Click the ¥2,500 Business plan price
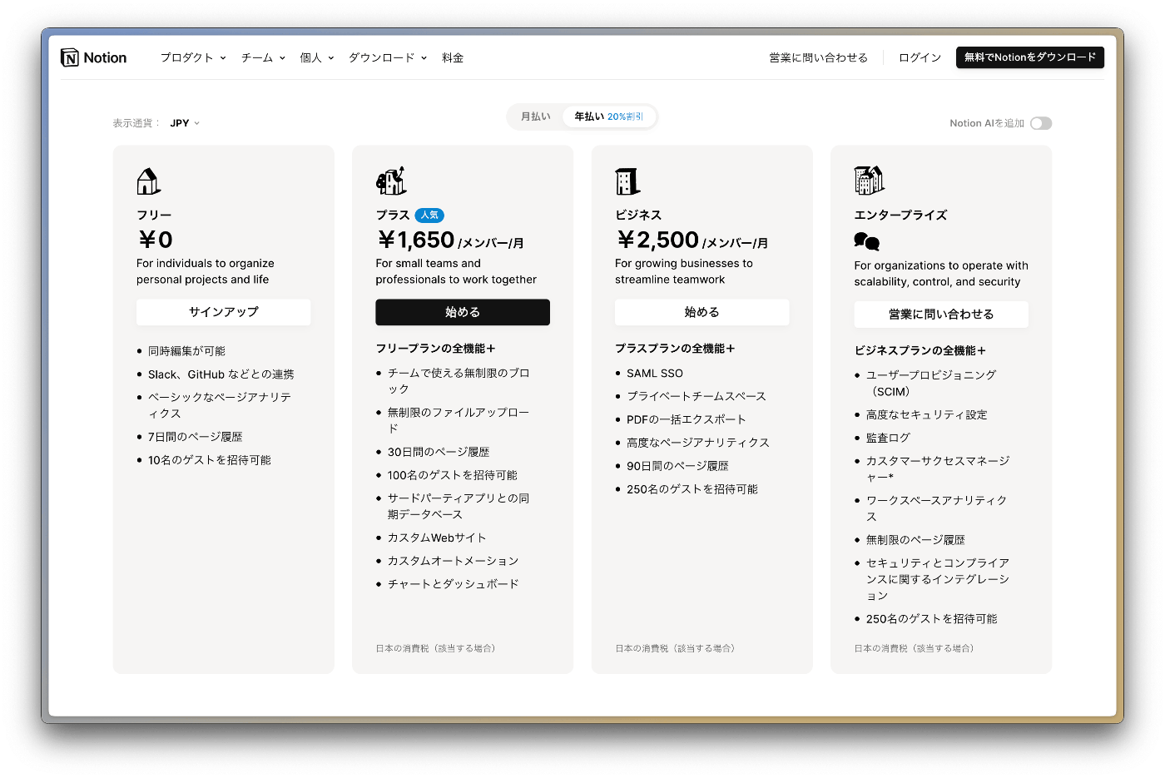The width and height of the screenshot is (1165, 778). tap(657, 240)
